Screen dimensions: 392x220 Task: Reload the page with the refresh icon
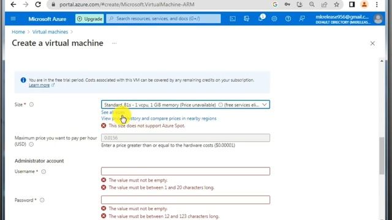tap(38, 4)
